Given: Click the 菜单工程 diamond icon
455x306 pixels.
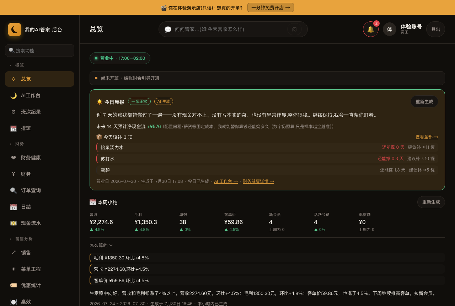Looking at the screenshot, I should (x=14, y=269).
